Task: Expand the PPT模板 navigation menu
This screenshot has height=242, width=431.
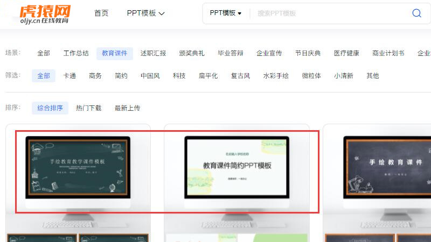Action: [x=145, y=13]
